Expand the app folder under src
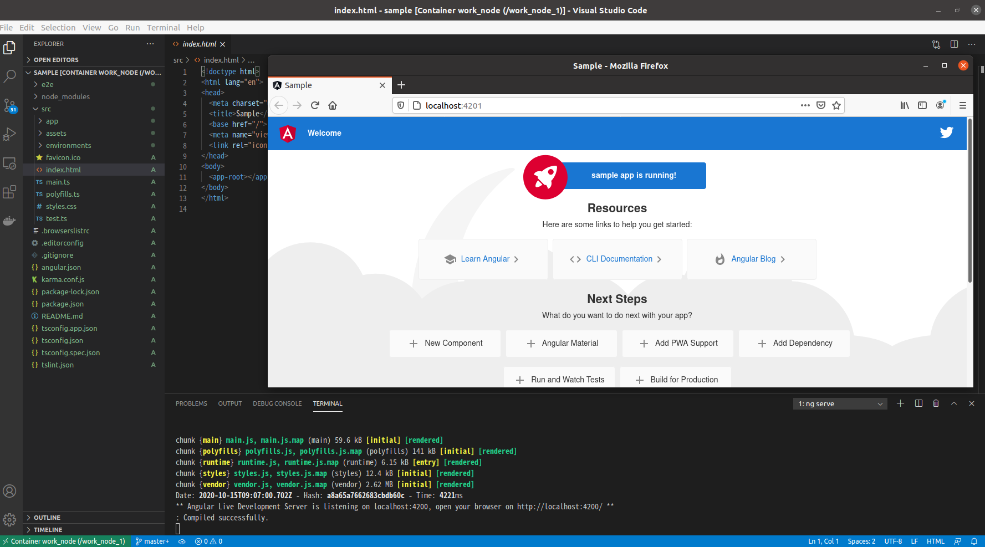Screen dimensions: 985x547 click(x=52, y=121)
